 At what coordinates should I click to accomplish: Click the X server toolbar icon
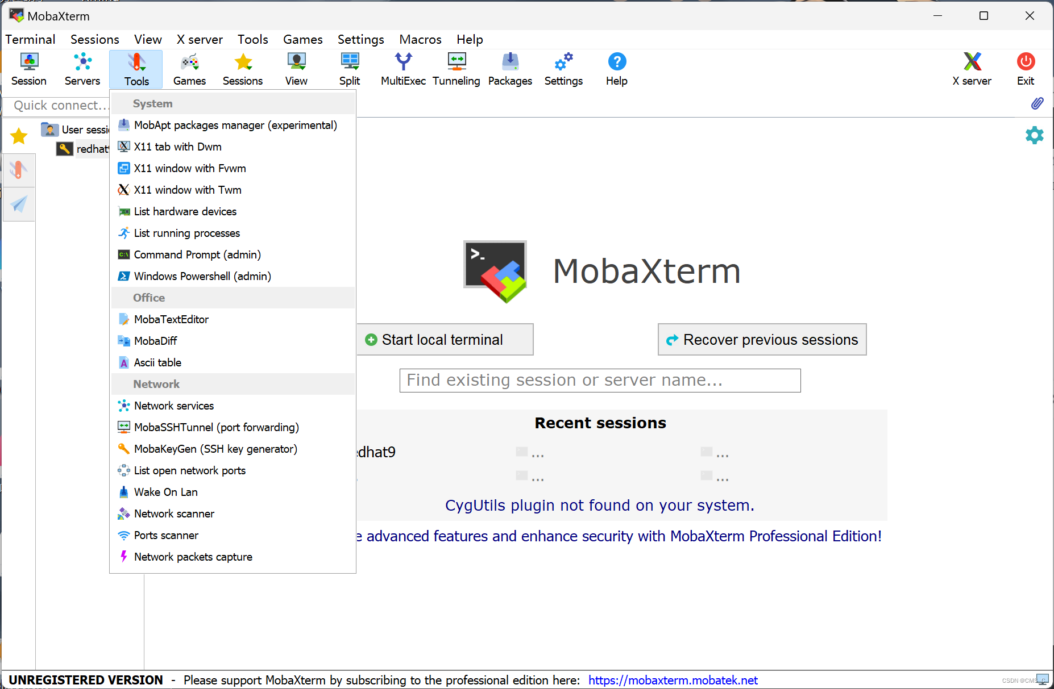coord(972,69)
